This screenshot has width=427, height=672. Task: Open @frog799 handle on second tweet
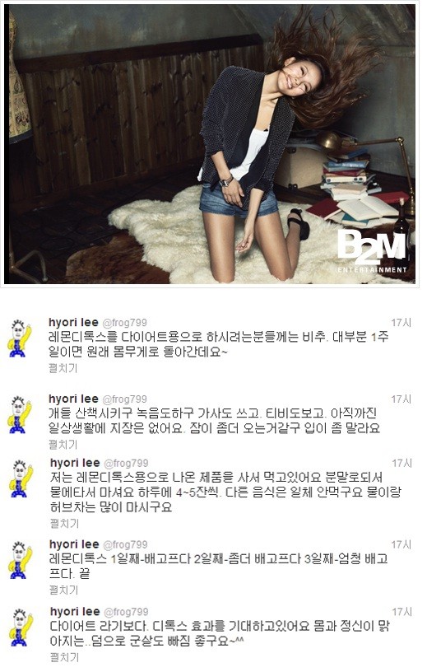pyautogui.click(x=124, y=399)
